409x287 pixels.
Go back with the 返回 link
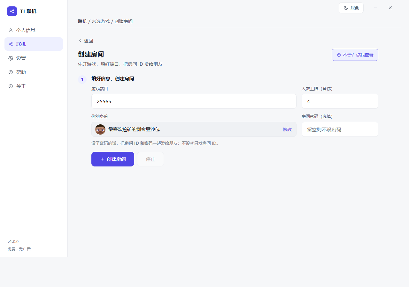(x=86, y=41)
